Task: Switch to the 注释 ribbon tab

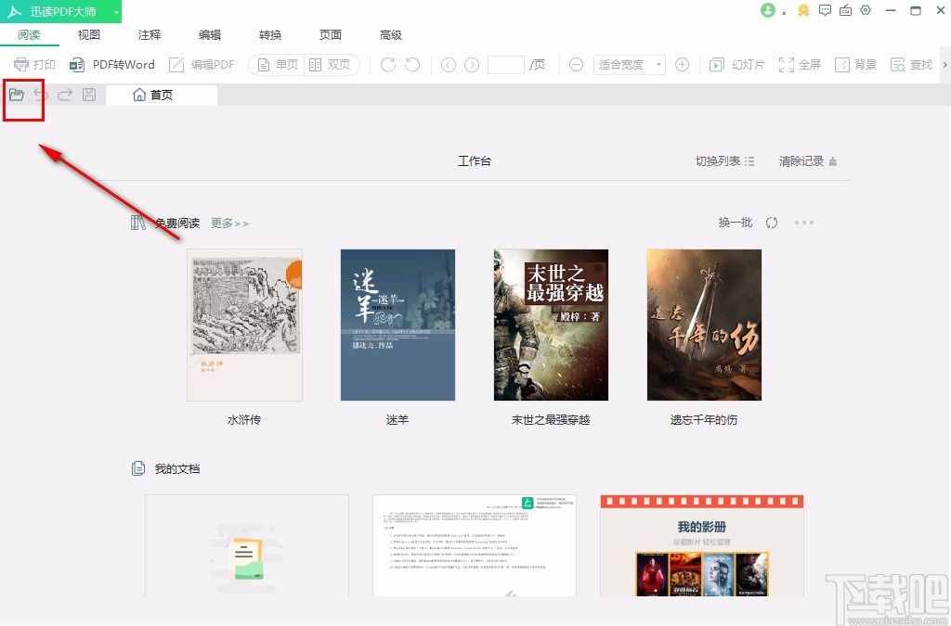Action: pos(149,34)
